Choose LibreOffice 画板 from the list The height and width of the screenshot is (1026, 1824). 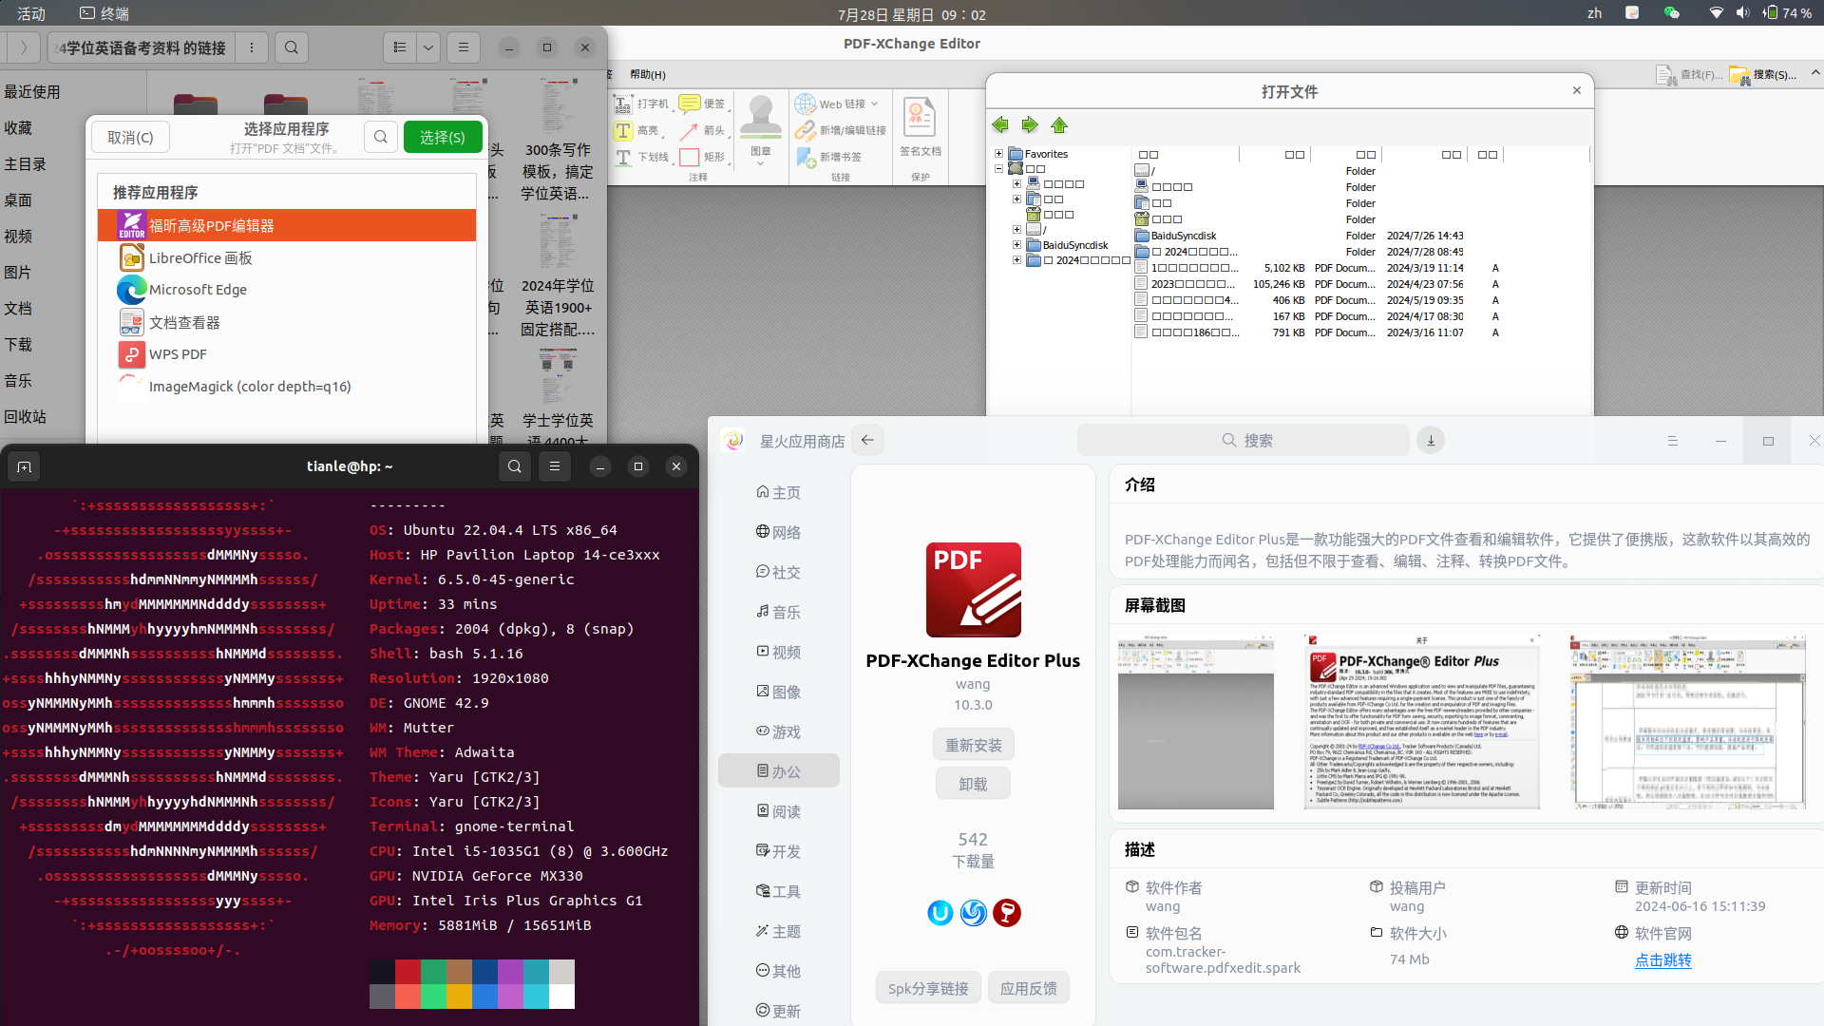tap(287, 258)
